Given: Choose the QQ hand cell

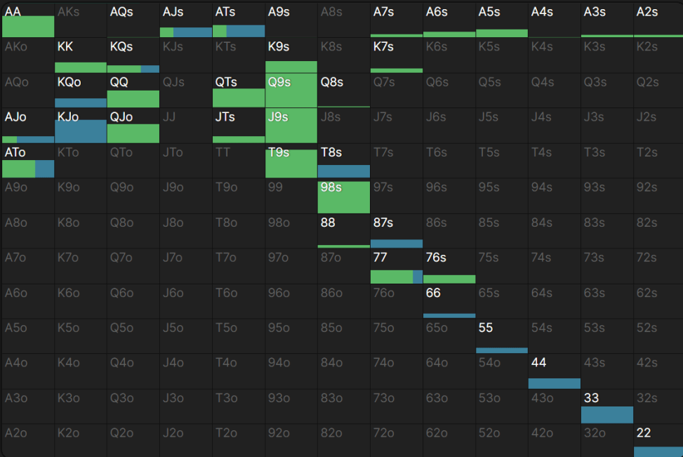Looking at the screenshot, I should 133,91.
